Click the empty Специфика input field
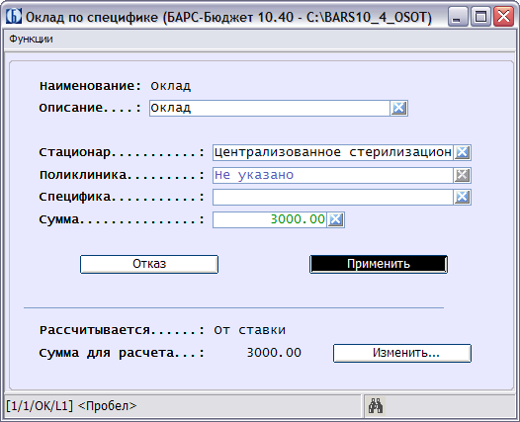 click(332, 198)
